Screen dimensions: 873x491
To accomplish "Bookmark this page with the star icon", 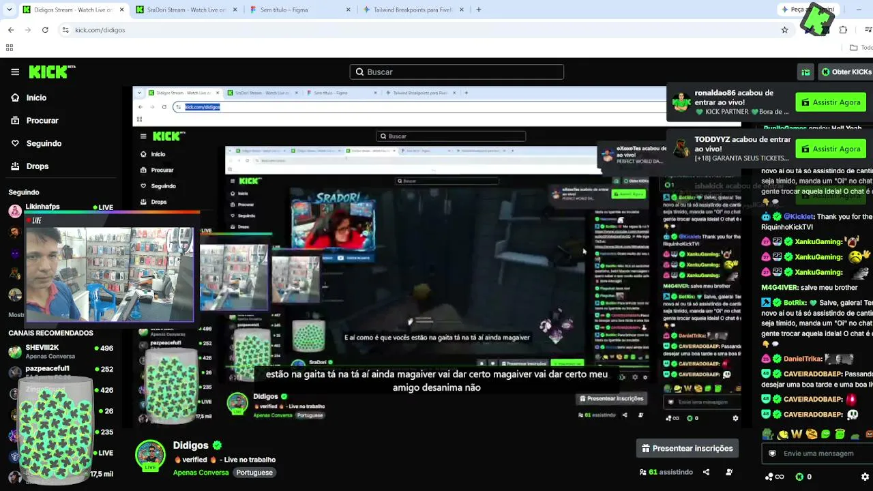I will click(x=784, y=30).
